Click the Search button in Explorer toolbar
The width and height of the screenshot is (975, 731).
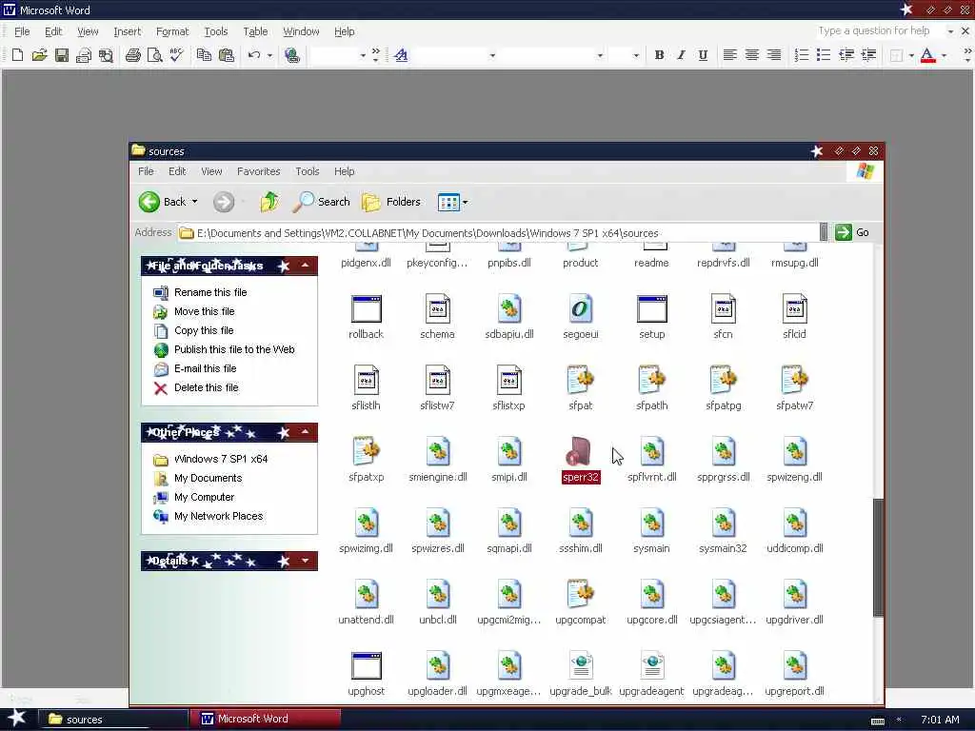tap(321, 202)
